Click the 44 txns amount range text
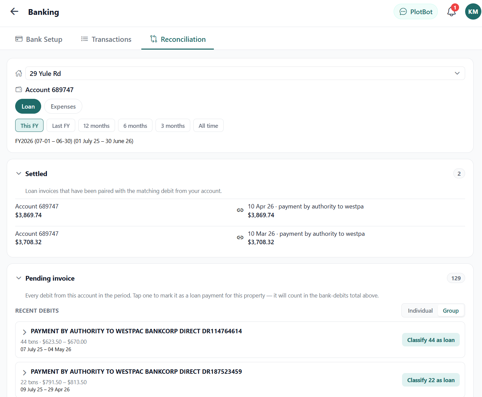 [54, 342]
